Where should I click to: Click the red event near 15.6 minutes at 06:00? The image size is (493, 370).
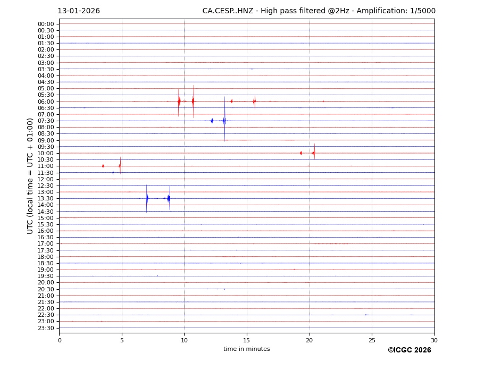254,101
